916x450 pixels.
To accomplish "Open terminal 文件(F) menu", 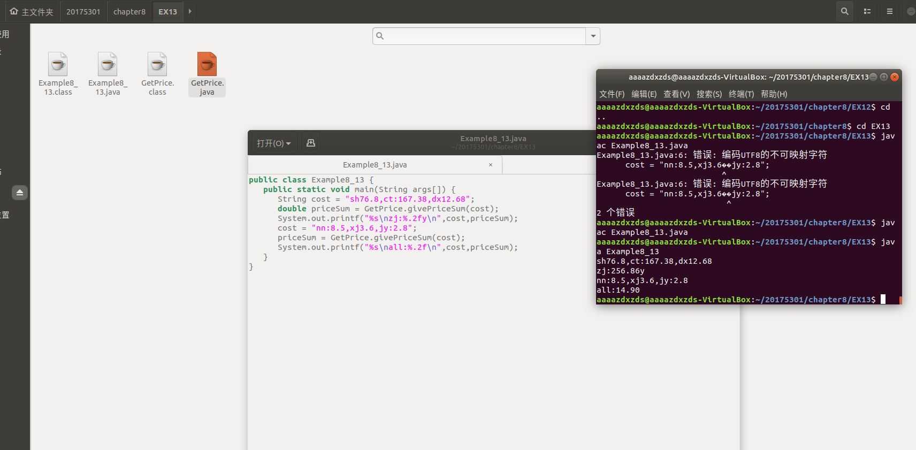I will [x=612, y=94].
